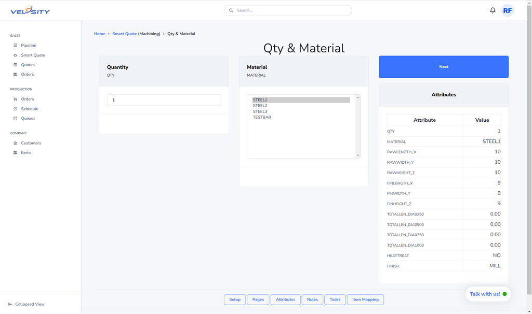Open Smart Quote in the sidebar

33,55
